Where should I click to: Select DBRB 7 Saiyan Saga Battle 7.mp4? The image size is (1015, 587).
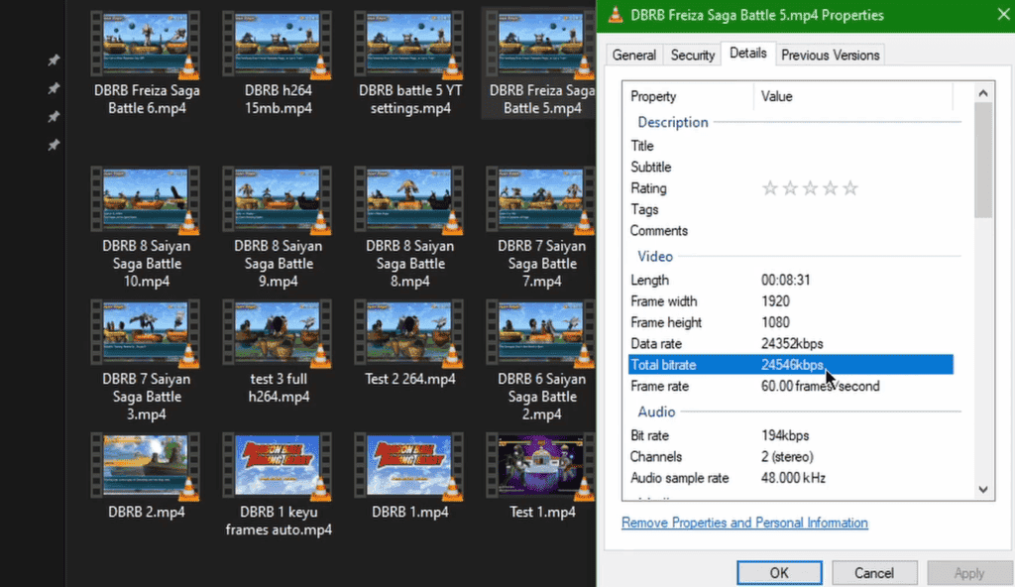point(541,227)
